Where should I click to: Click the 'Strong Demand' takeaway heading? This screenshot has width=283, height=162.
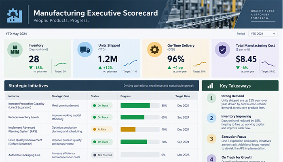click(232, 96)
